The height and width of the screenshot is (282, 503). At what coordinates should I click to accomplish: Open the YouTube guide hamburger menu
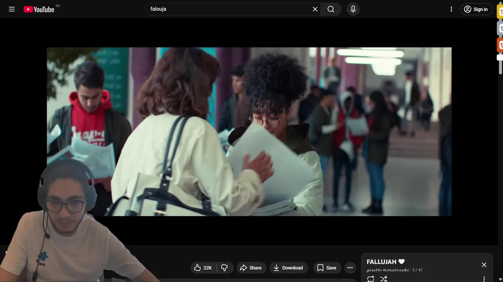coord(12,9)
